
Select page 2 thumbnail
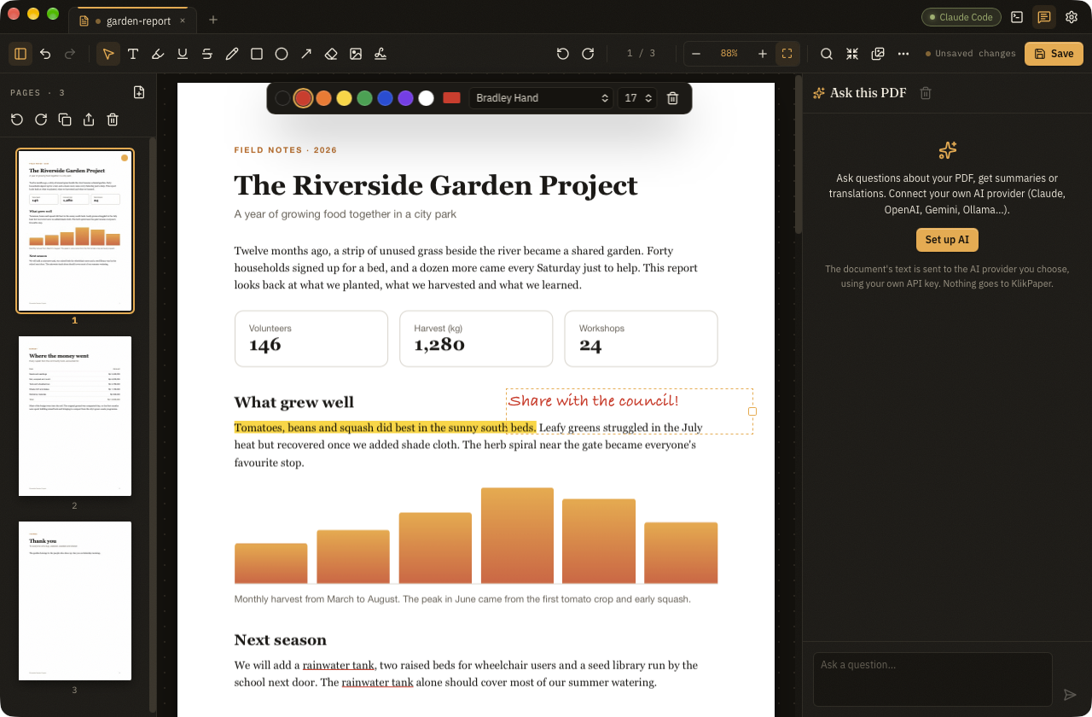75,416
